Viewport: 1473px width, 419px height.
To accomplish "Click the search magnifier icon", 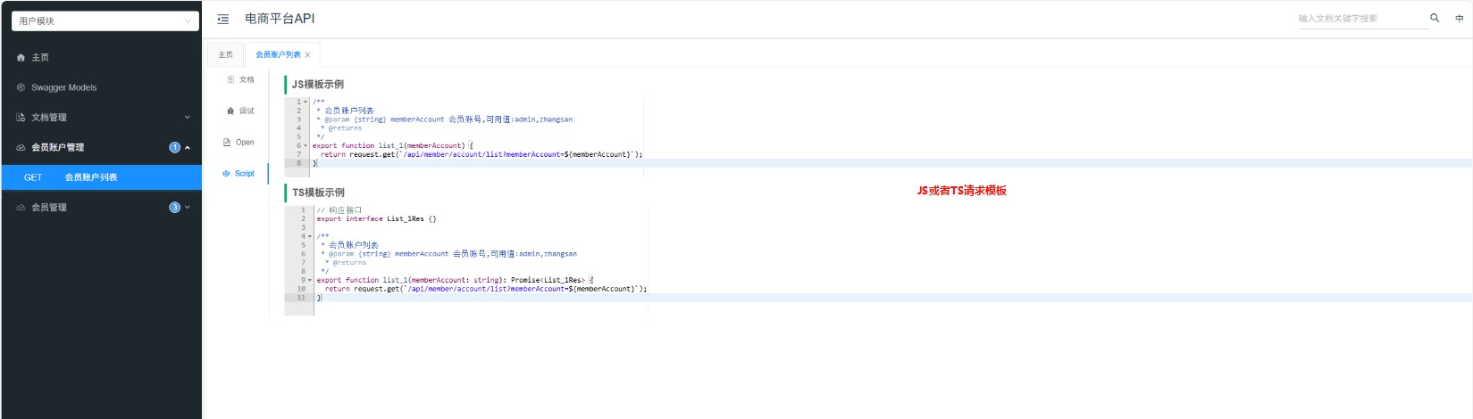I will (x=1435, y=18).
